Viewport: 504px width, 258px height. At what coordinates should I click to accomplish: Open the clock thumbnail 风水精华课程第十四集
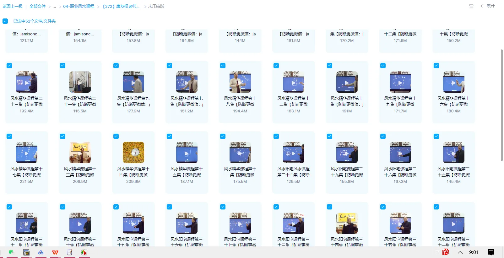[133, 152]
